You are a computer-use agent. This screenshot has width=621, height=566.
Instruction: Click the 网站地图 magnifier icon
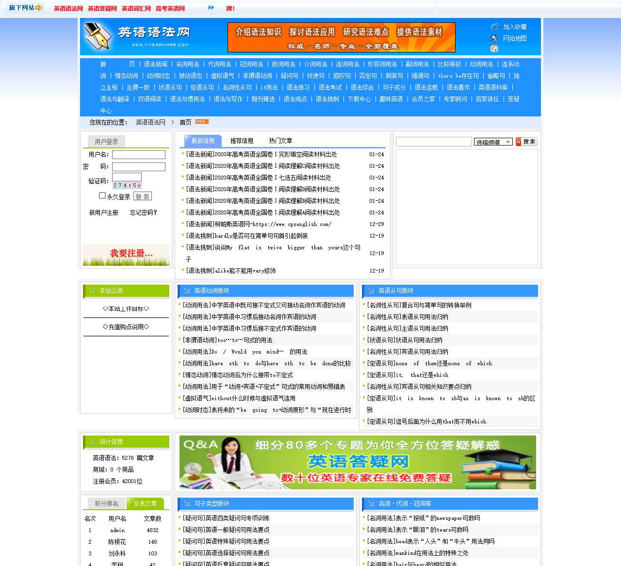click(x=494, y=38)
